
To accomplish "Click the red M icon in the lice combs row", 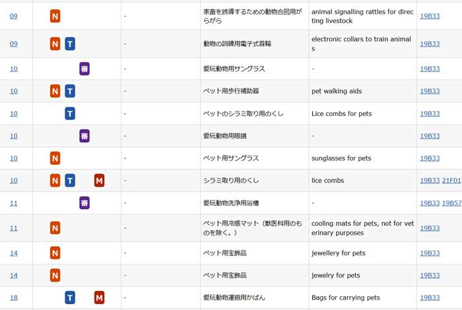I will pos(99,181).
